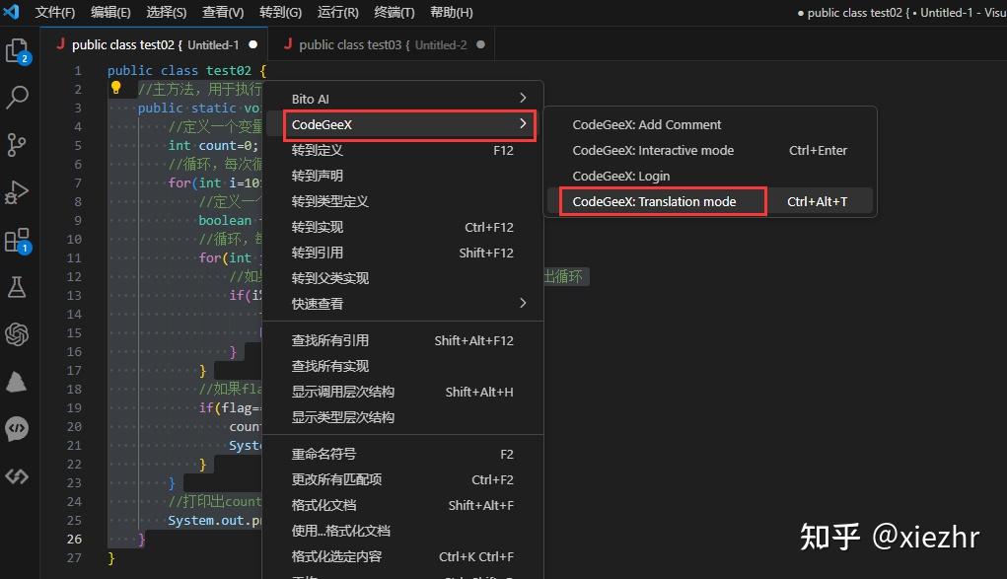Choose 更改所有匹配项 from the context menu

[403, 479]
